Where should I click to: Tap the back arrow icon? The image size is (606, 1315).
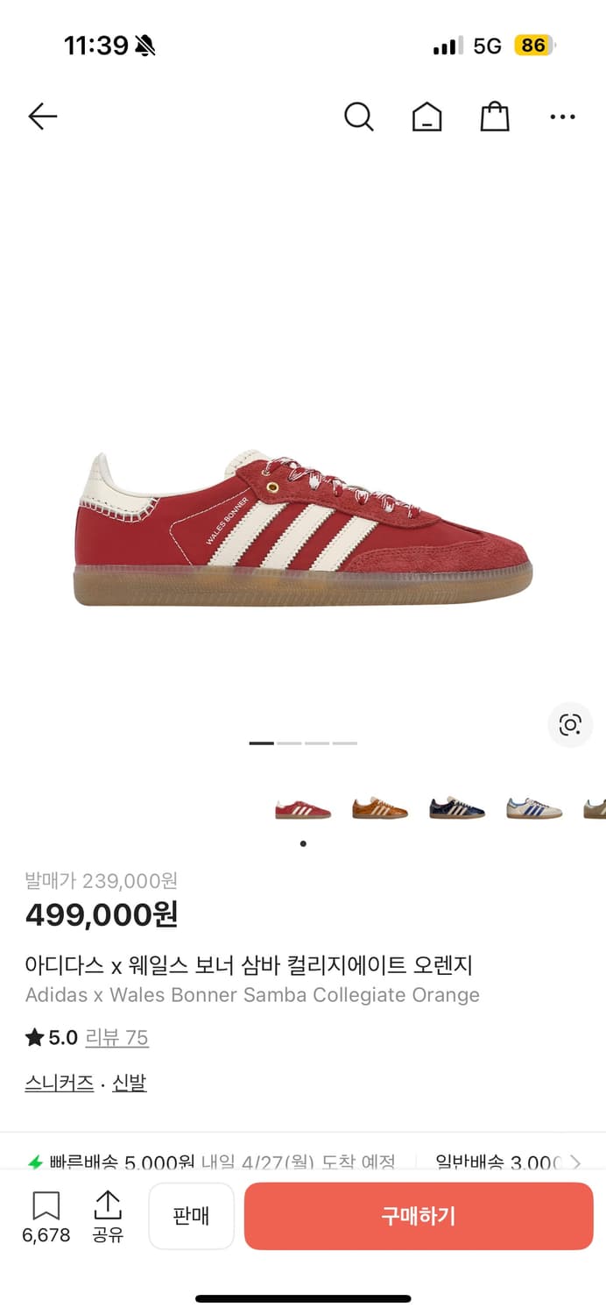point(42,117)
